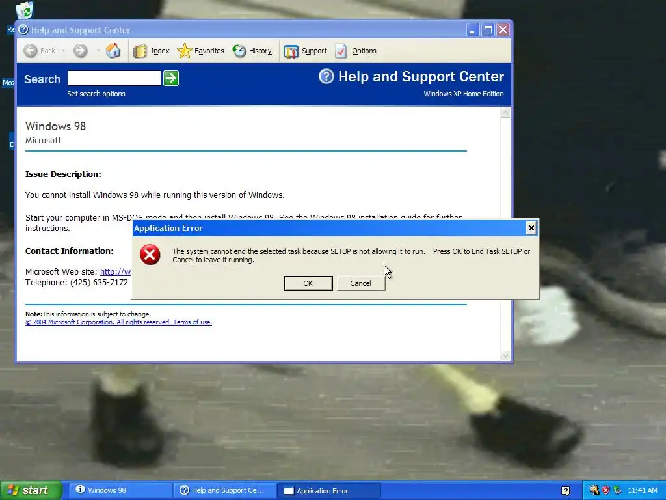Click the question-mark tray icon on taskbar
The image size is (666, 500).
(x=565, y=491)
